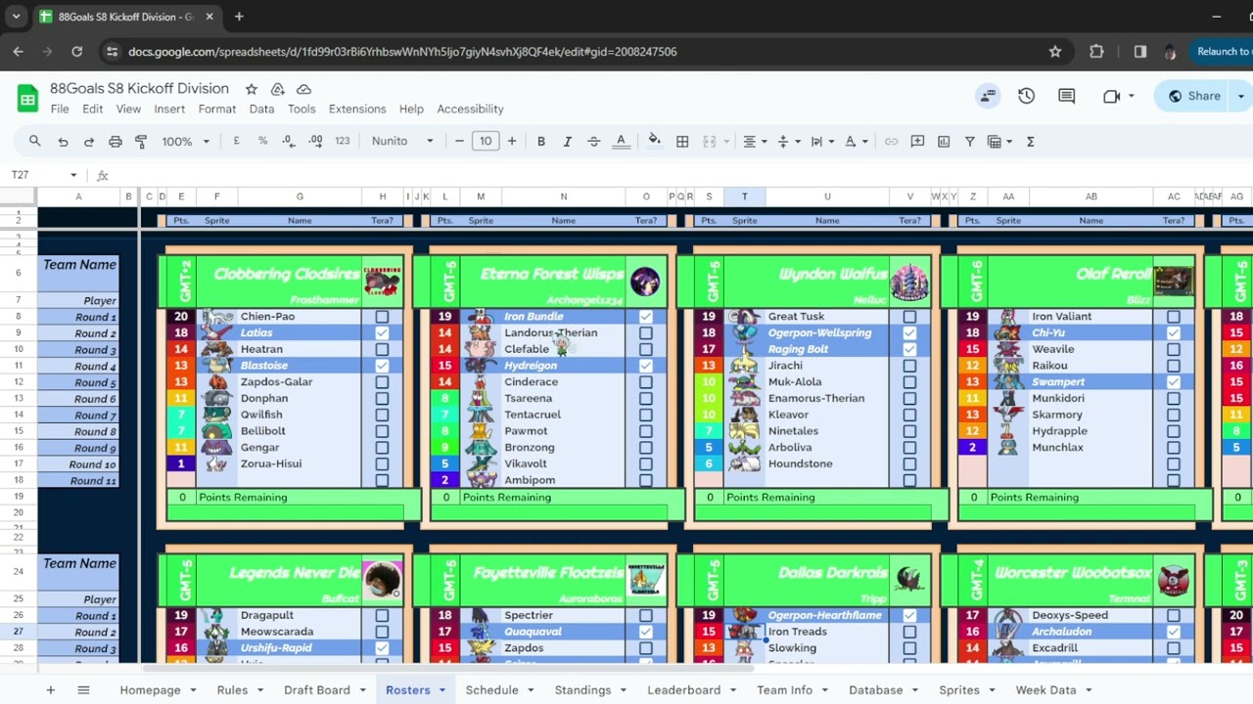Create a filter
Viewport: 1253px width, 704px height.
[x=970, y=142]
